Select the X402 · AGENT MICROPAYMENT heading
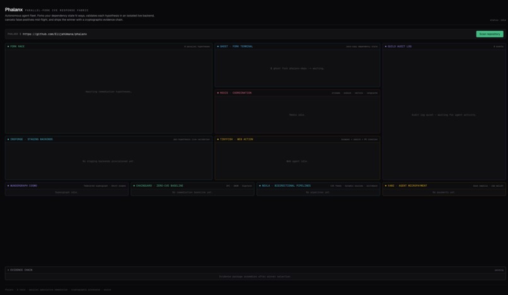508x295 pixels. pos(407,186)
